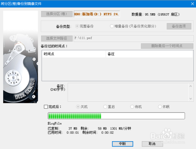The width and height of the screenshot is (196, 149).
Task: Click the 中断 button to interrupt backup
Action: pos(123,144)
